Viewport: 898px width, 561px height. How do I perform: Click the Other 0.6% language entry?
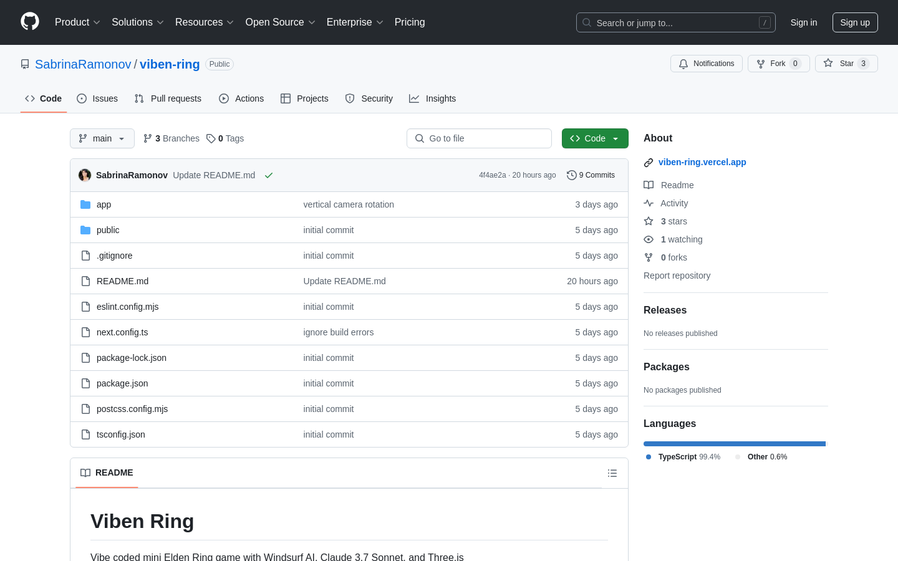click(761, 457)
